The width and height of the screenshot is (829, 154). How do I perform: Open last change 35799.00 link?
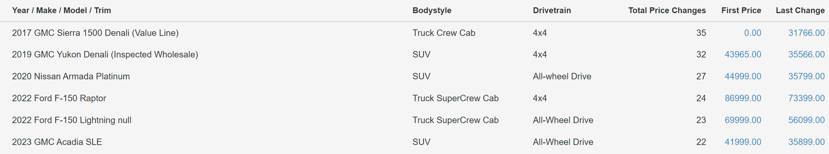(x=806, y=76)
